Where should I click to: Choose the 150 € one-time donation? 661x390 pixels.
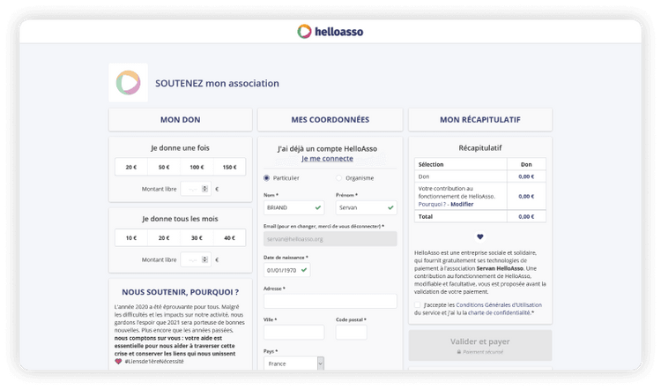click(x=229, y=167)
